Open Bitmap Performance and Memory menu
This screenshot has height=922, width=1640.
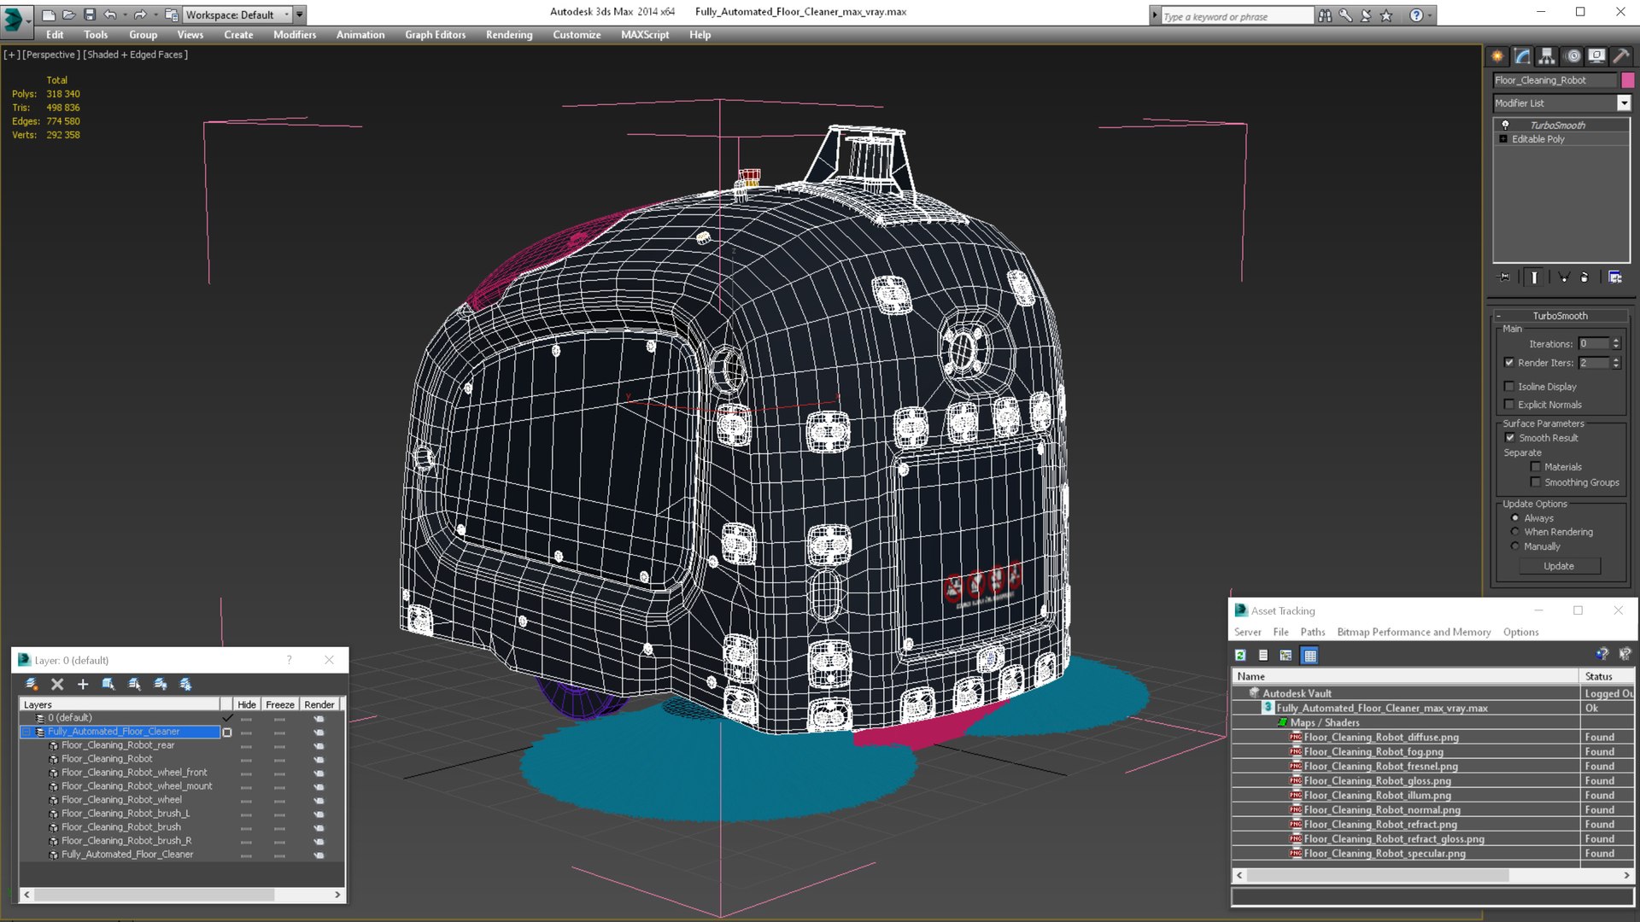click(x=1414, y=632)
